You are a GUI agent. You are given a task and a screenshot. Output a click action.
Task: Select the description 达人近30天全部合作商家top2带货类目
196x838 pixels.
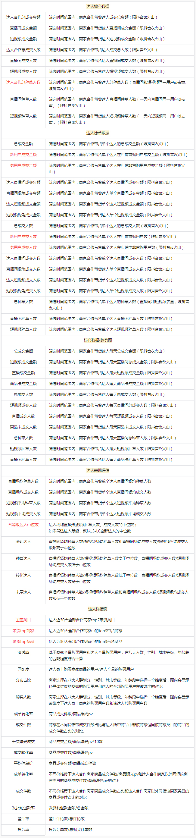(x=82, y=620)
